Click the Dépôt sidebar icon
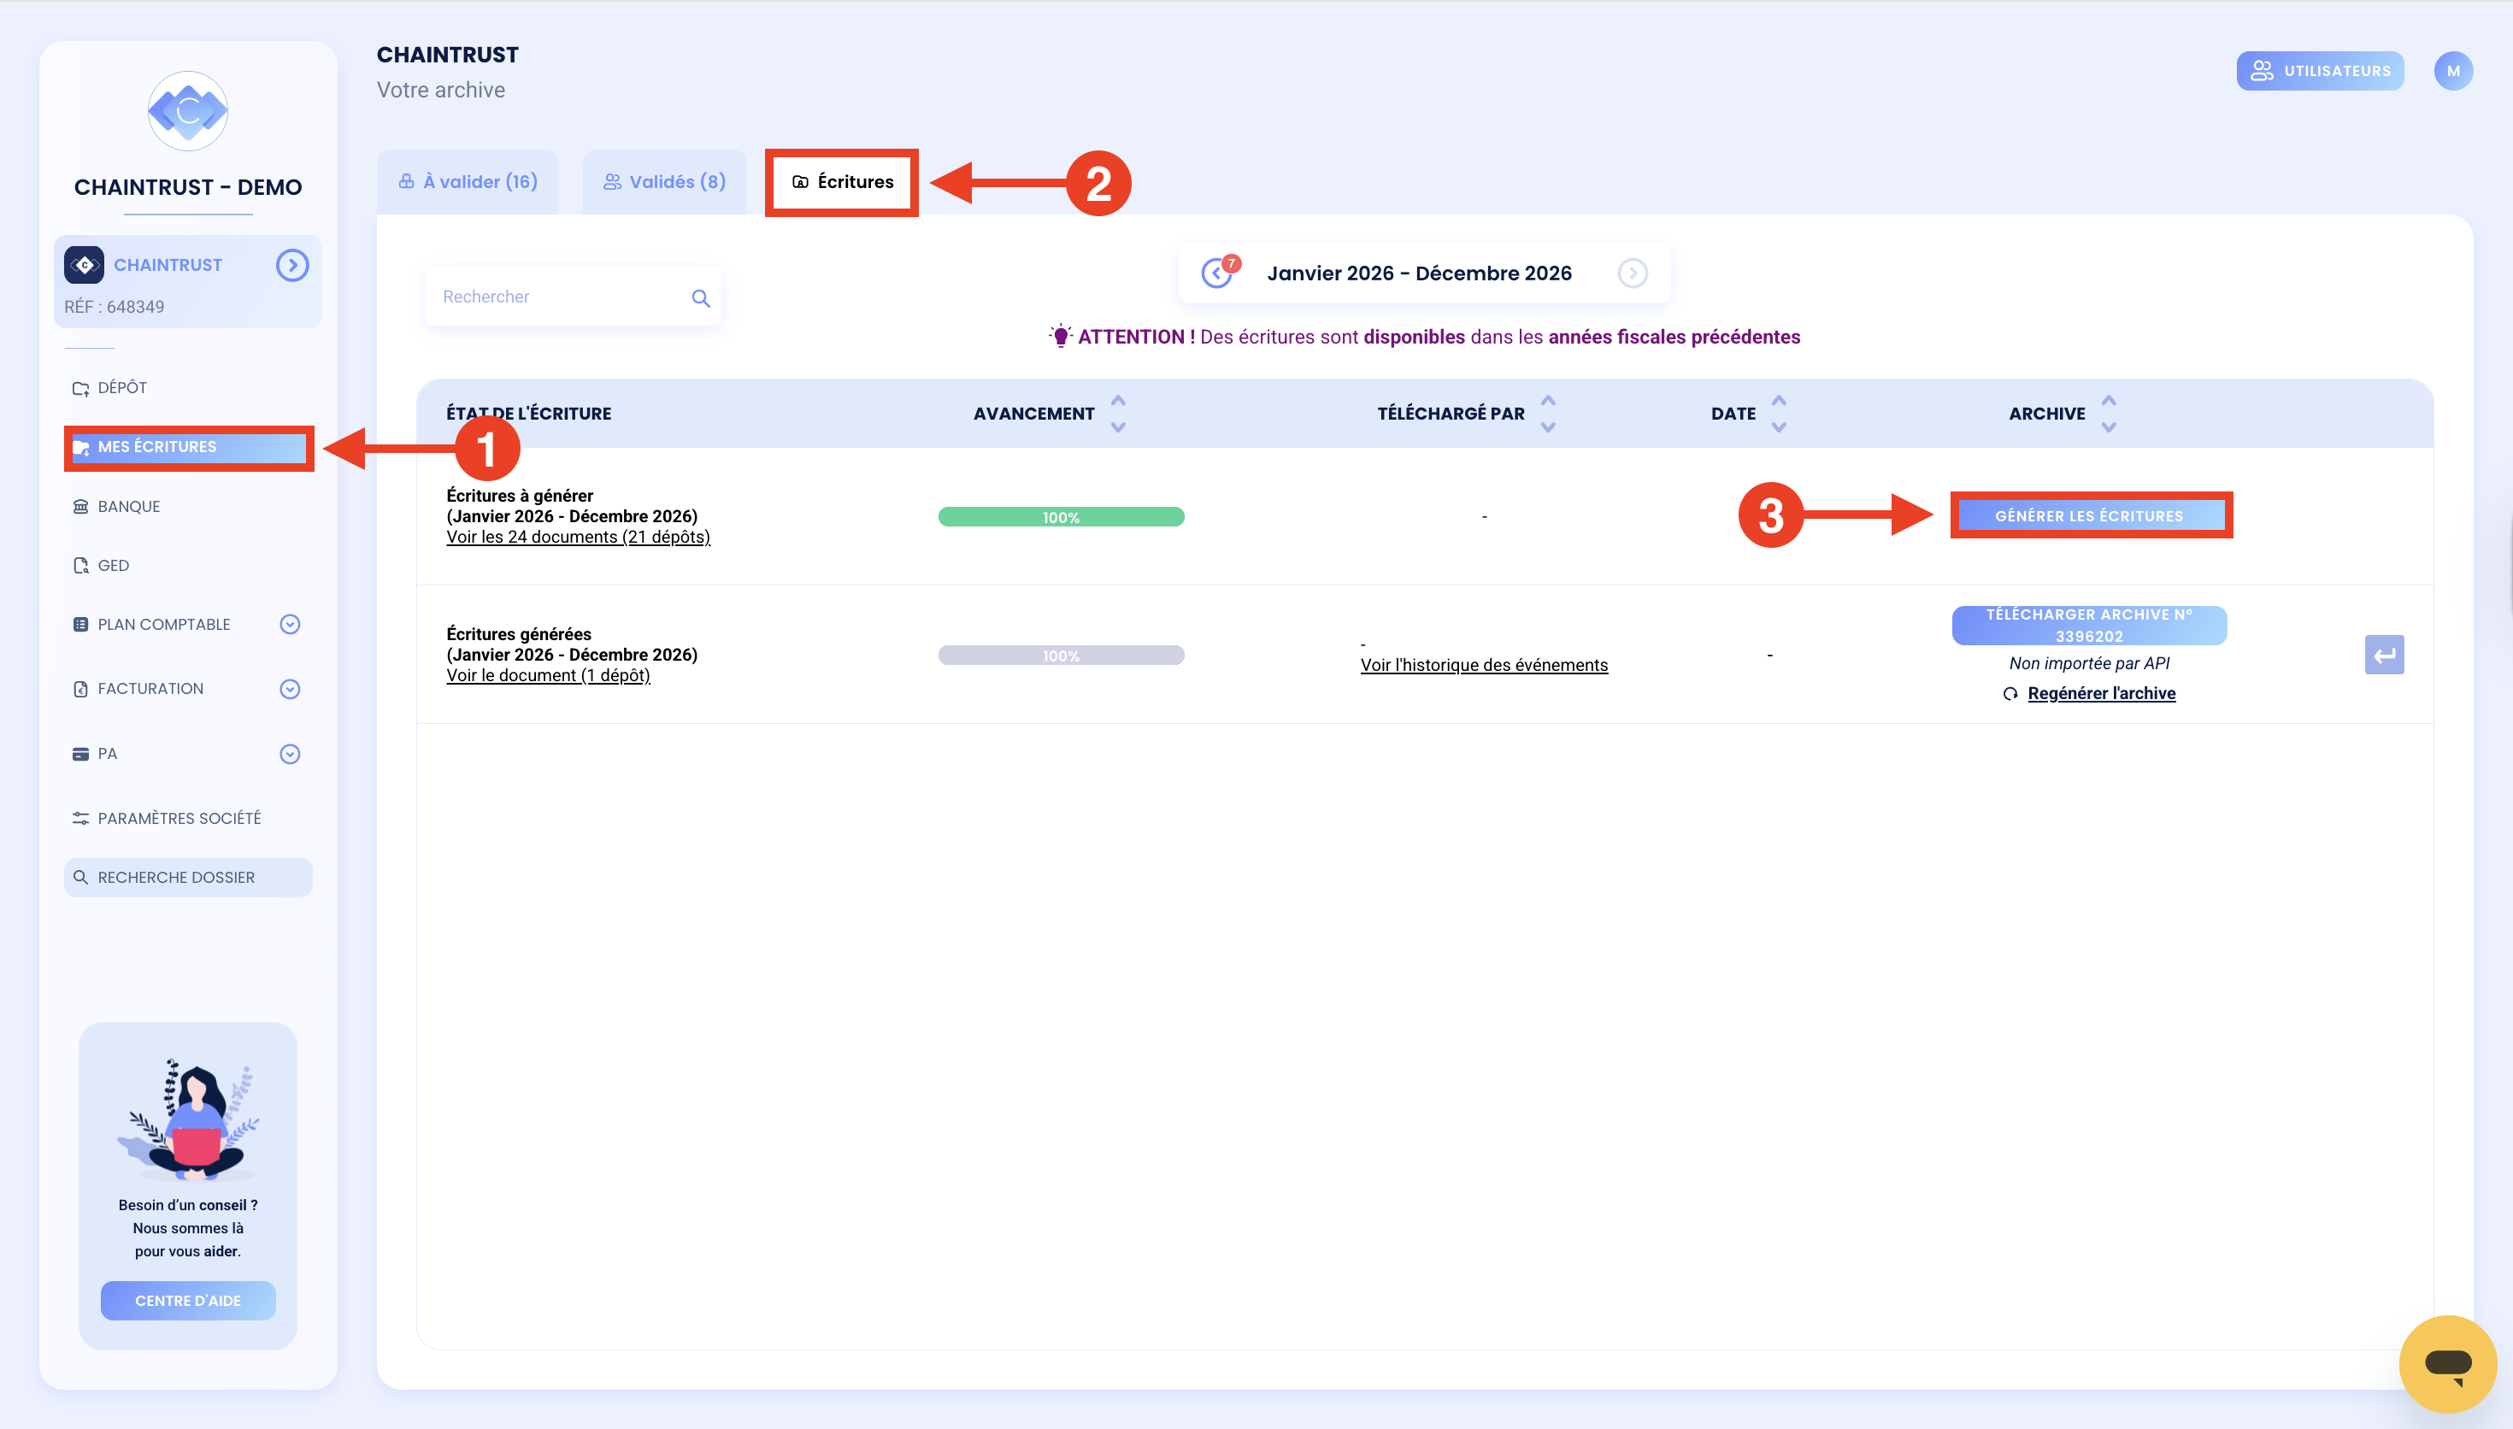The height and width of the screenshot is (1429, 2513). (80, 389)
